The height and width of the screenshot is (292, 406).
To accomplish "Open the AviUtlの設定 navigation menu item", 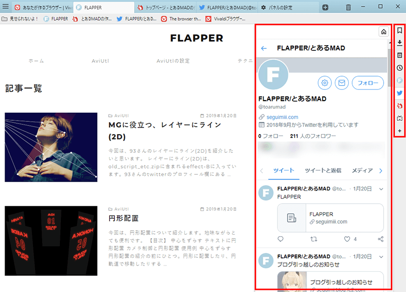I will (173, 61).
